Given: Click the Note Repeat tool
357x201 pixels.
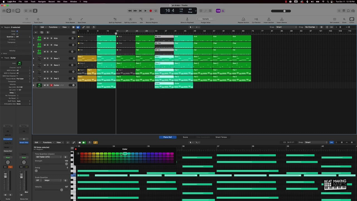Looking at the screenshot, I should click(x=70, y=20).
